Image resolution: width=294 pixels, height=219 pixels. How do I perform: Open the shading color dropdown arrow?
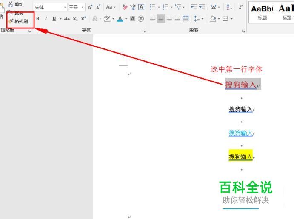point(219,19)
